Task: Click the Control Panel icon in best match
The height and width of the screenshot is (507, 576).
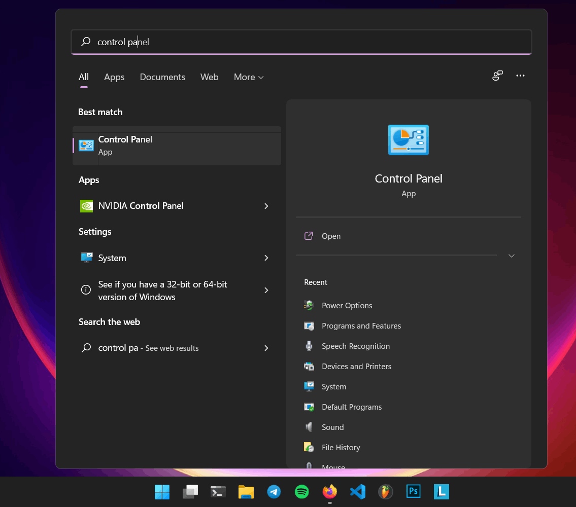Action: pos(86,146)
